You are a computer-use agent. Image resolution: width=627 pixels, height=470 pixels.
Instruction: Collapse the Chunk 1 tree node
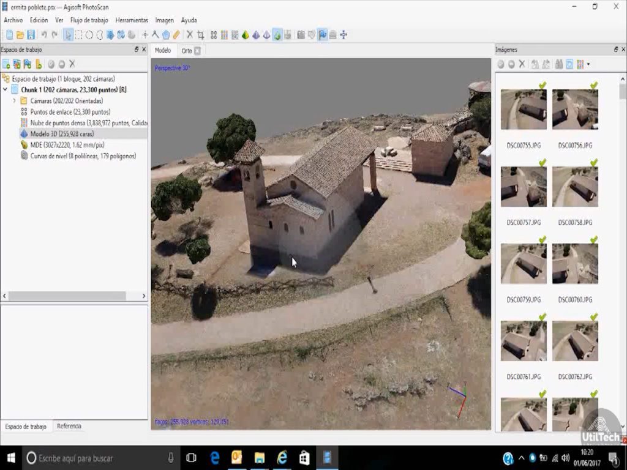pyautogui.click(x=6, y=90)
